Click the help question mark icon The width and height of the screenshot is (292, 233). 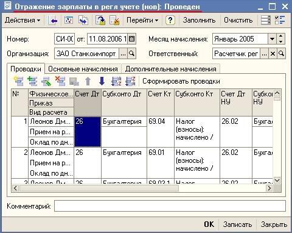(x=170, y=20)
